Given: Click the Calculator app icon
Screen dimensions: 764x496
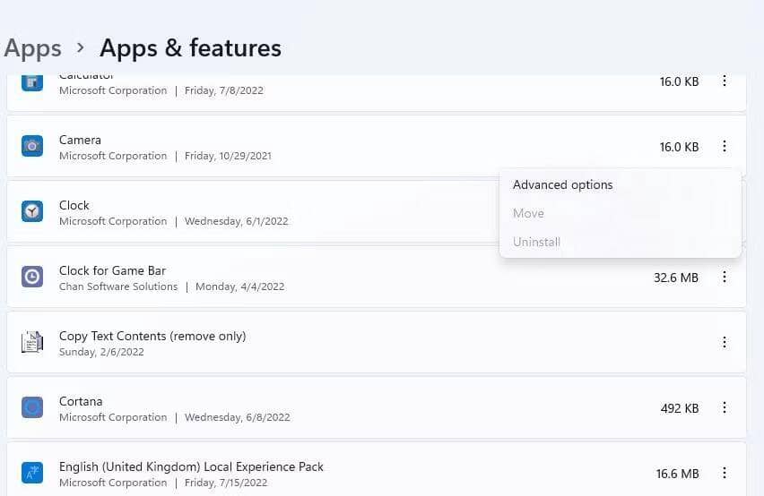Looking at the screenshot, I should (32, 82).
